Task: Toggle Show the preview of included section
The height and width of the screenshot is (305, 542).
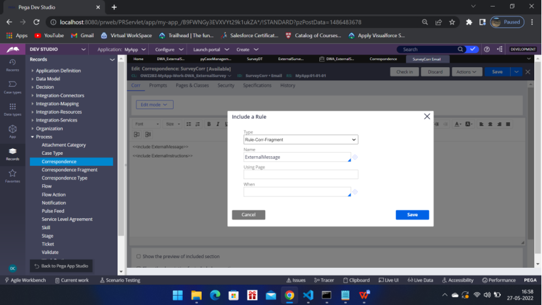Action: click(138, 256)
